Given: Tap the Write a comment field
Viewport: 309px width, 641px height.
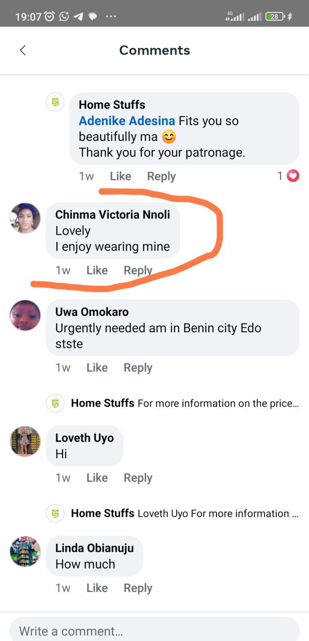Looking at the screenshot, I should (154, 631).
